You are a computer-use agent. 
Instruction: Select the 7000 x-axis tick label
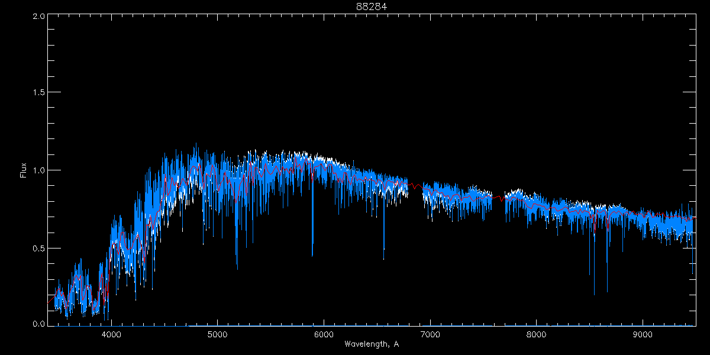click(430, 334)
